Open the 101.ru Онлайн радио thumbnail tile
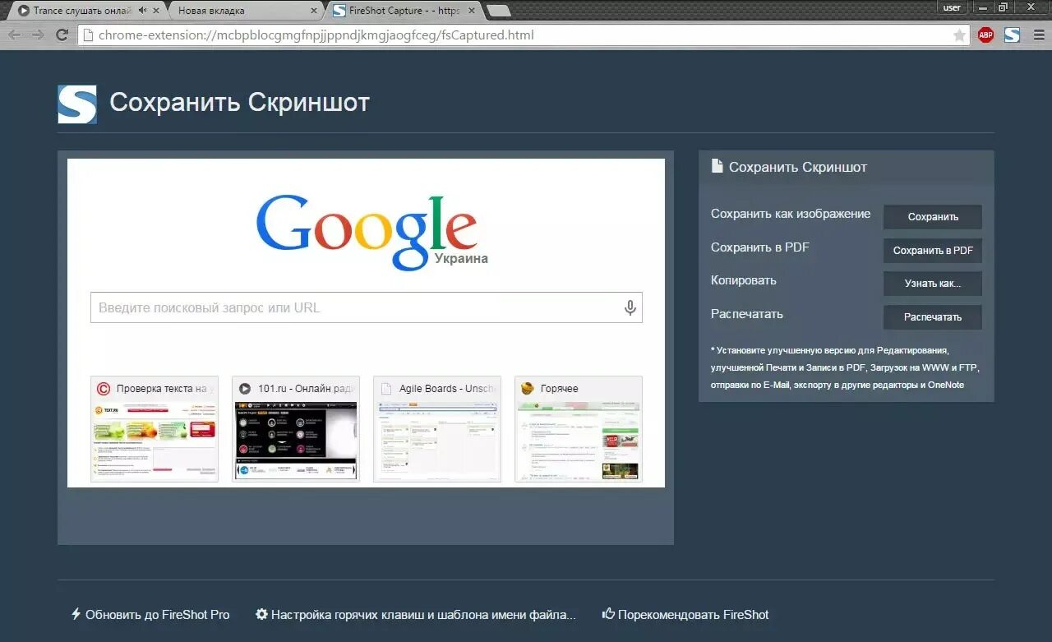1052x642 pixels. (x=296, y=429)
